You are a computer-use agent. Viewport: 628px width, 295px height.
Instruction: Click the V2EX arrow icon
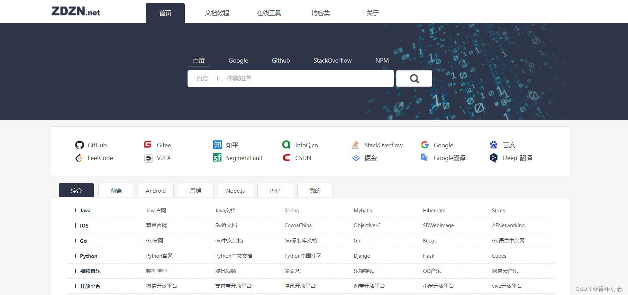[x=148, y=158]
